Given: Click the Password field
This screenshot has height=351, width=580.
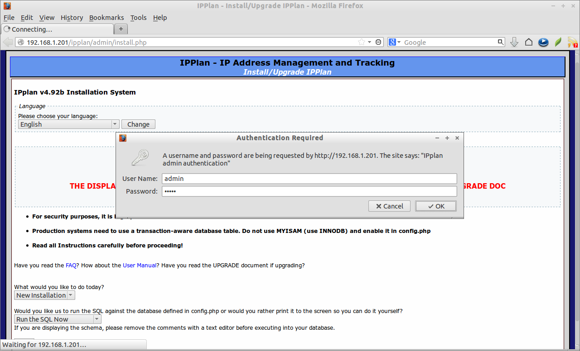Looking at the screenshot, I should (309, 191).
